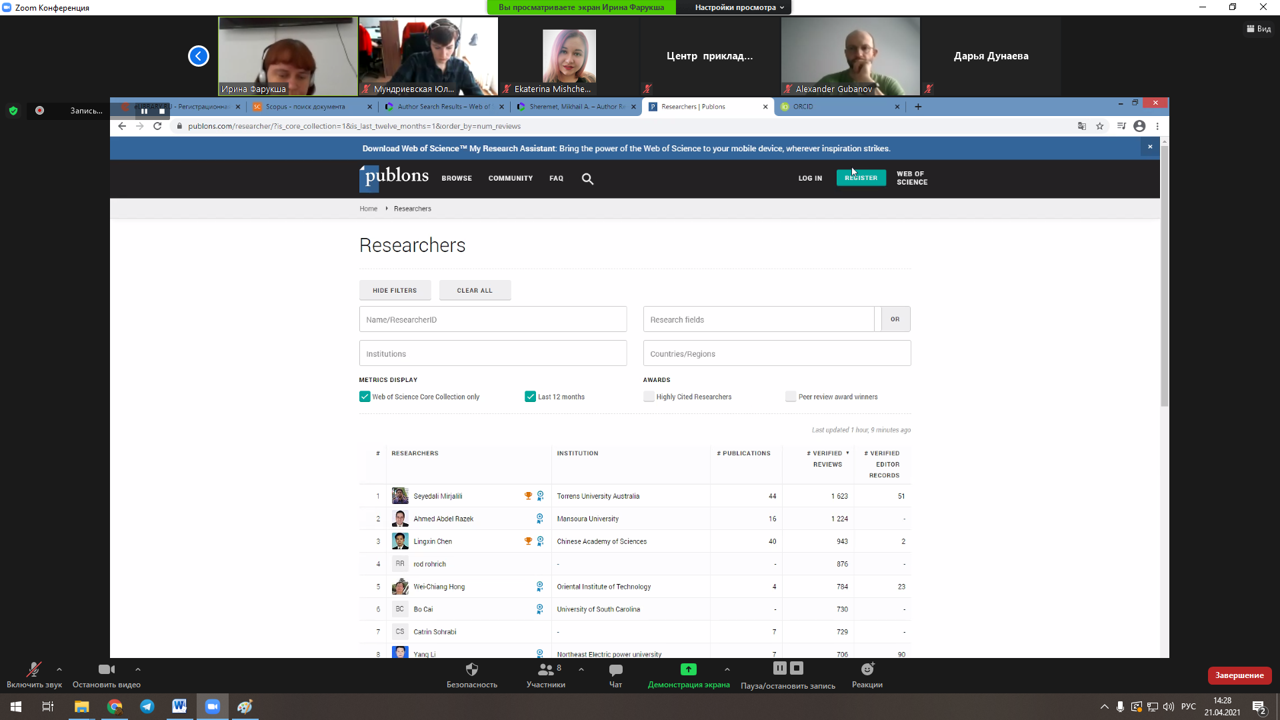Expand screen share options arrow

727,669
